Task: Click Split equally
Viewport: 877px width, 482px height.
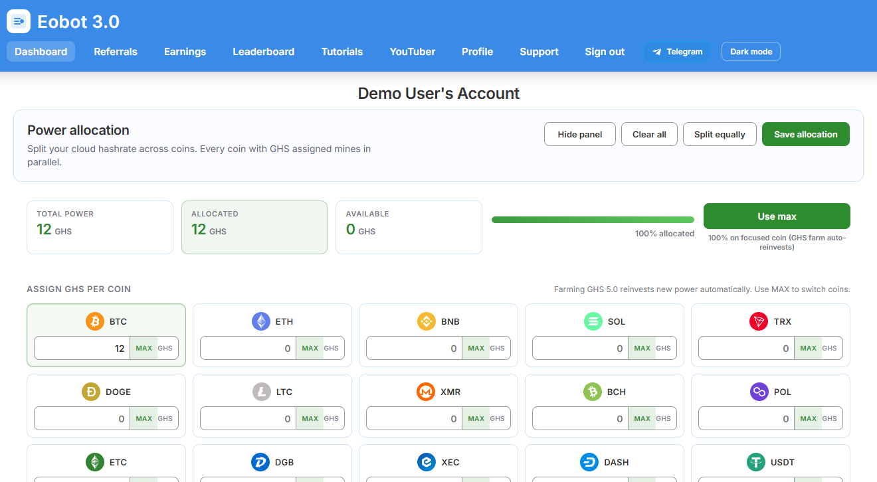Action: click(x=720, y=134)
